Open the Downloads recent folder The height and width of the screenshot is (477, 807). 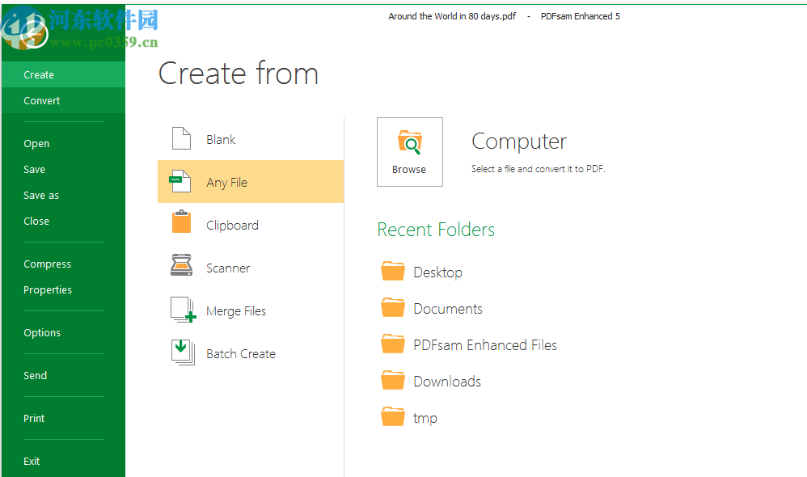446,382
